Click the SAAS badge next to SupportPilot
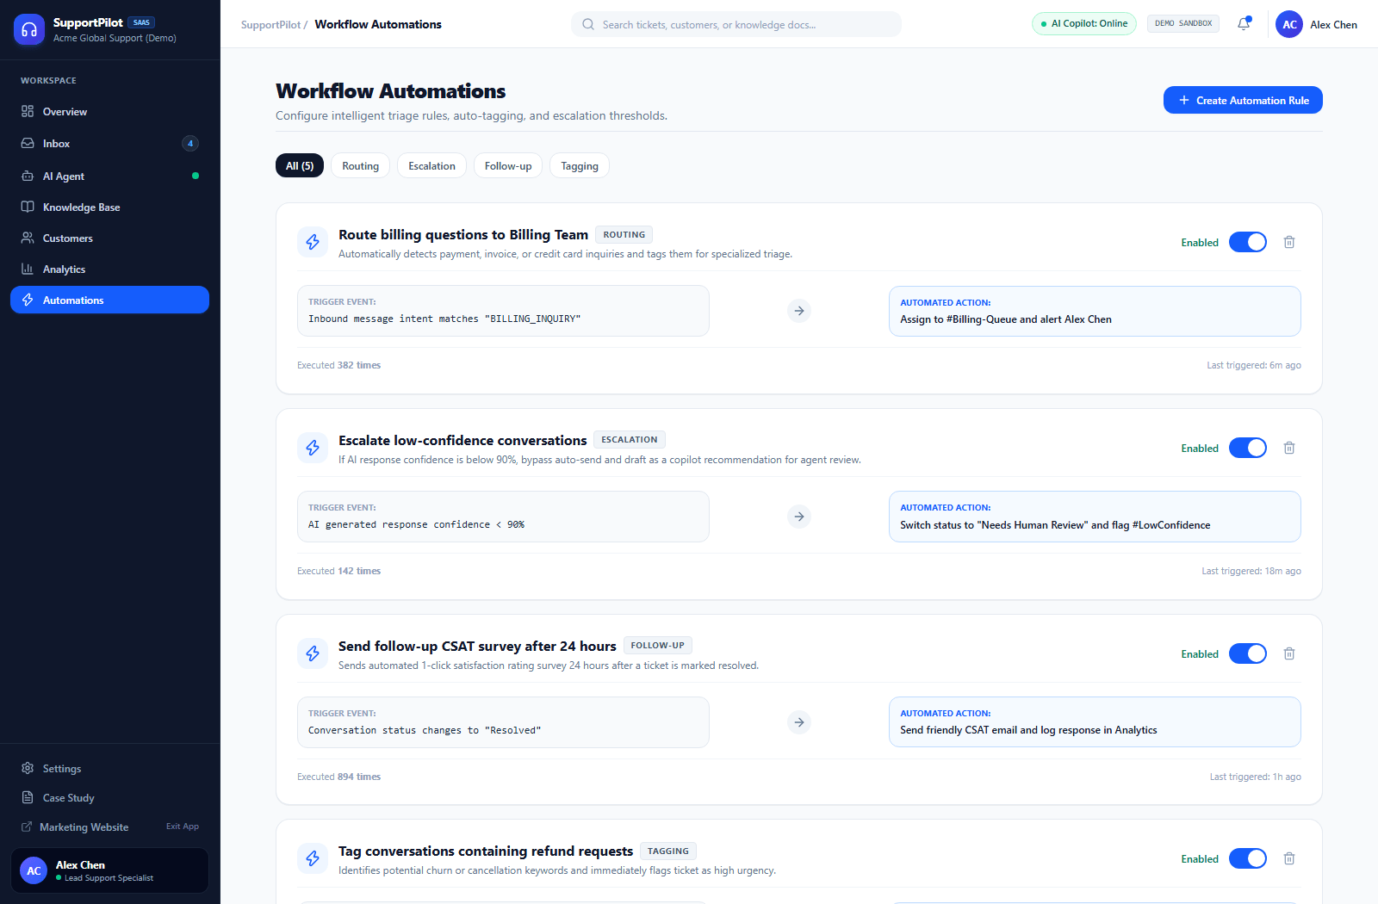 click(141, 22)
